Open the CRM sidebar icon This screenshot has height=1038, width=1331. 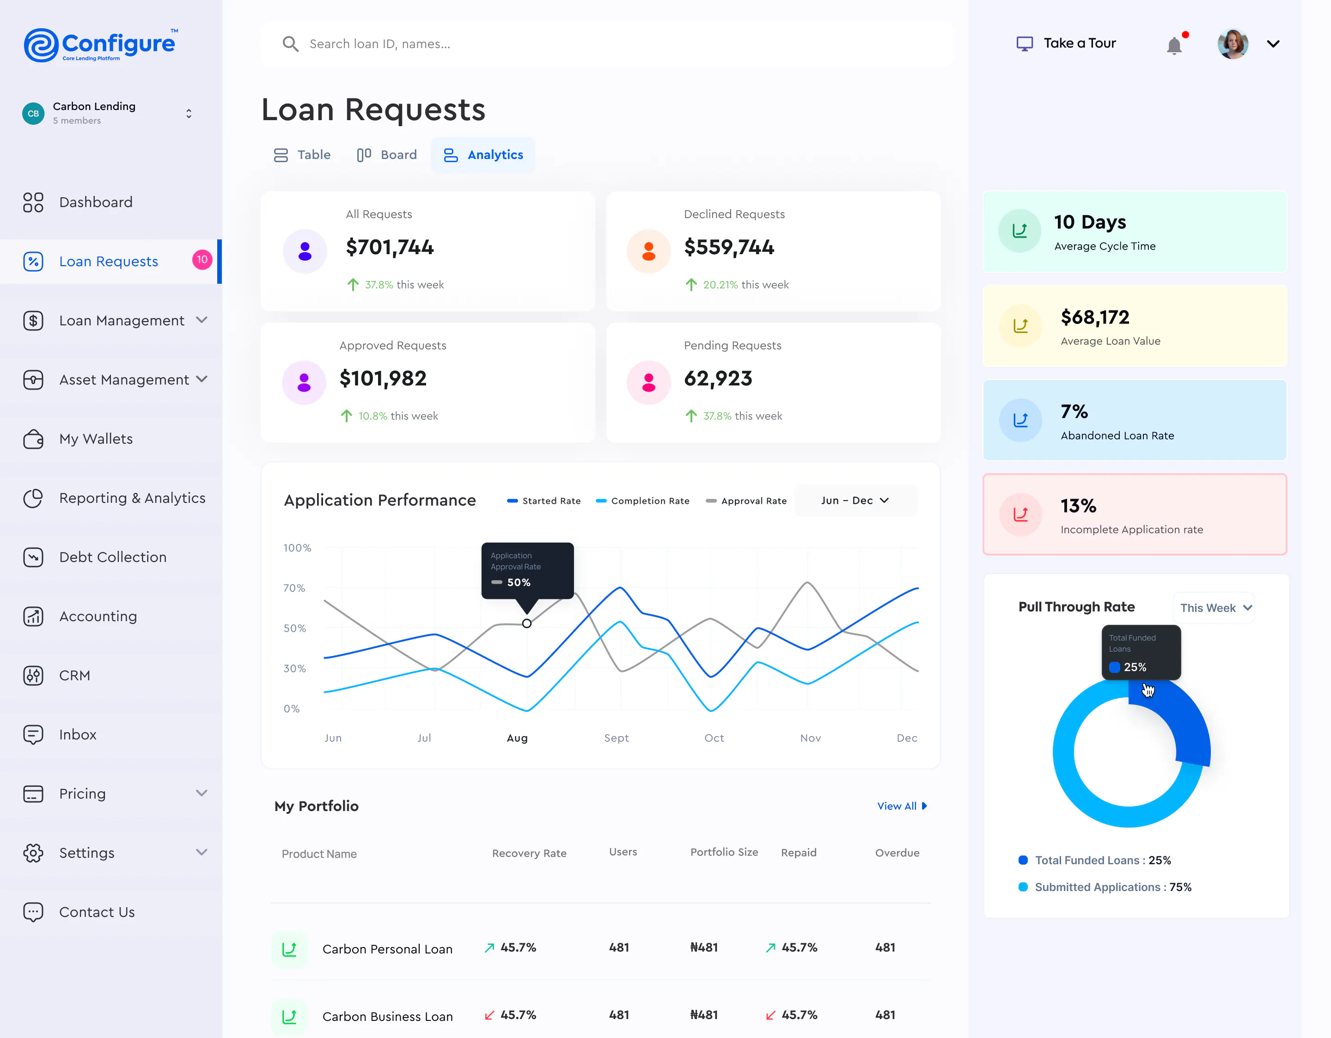pos(33,675)
